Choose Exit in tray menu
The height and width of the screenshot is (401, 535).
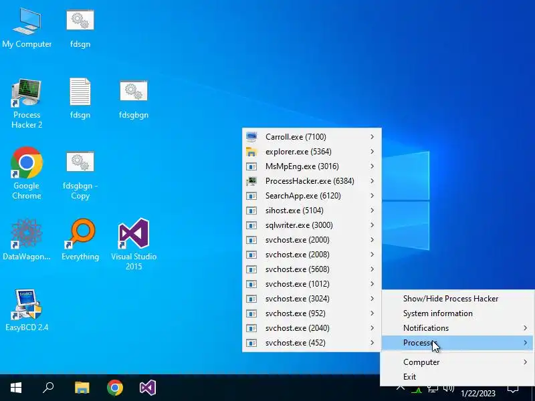point(457,376)
